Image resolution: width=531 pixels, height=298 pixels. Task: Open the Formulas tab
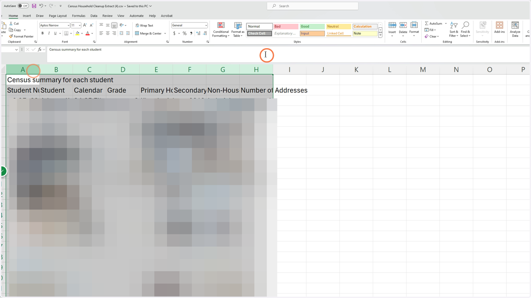(78, 15)
